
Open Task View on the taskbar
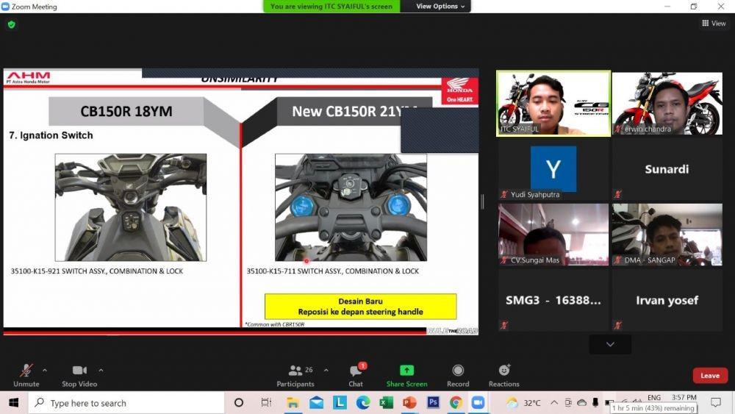266,403
